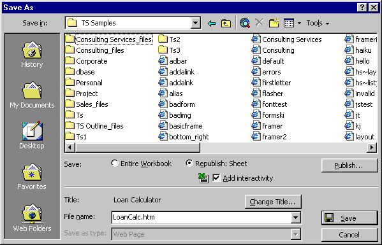The height and width of the screenshot is (245, 382).
Task: Click the left scroll arrow of file list
Action: [x=70, y=148]
